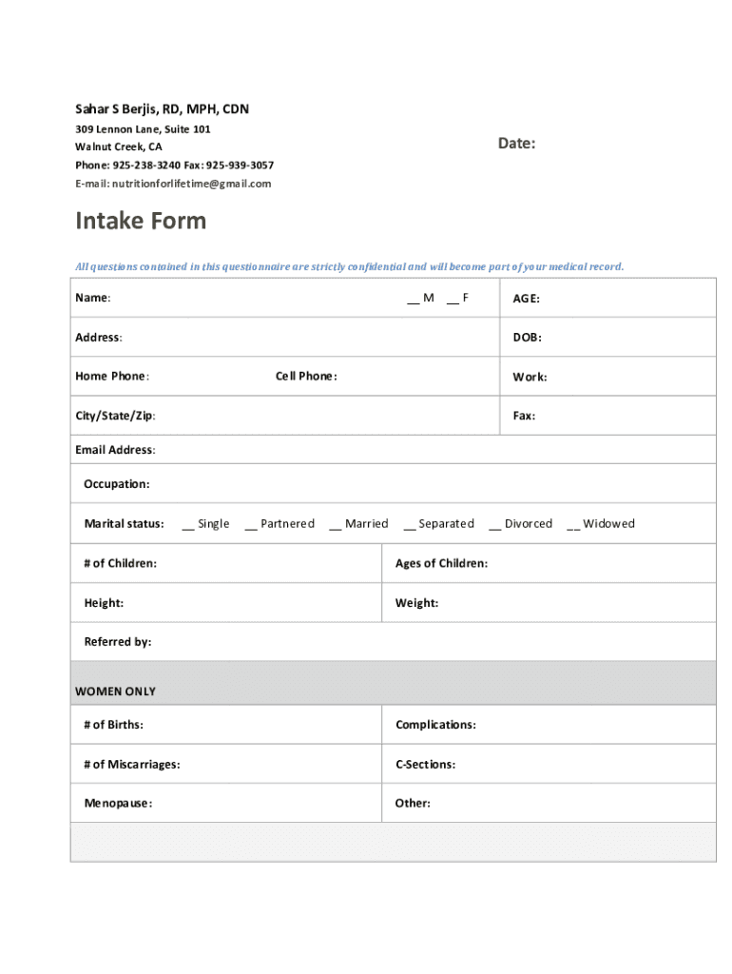The height and width of the screenshot is (974, 732).
Task: Select the Email Address field
Action: [428, 450]
